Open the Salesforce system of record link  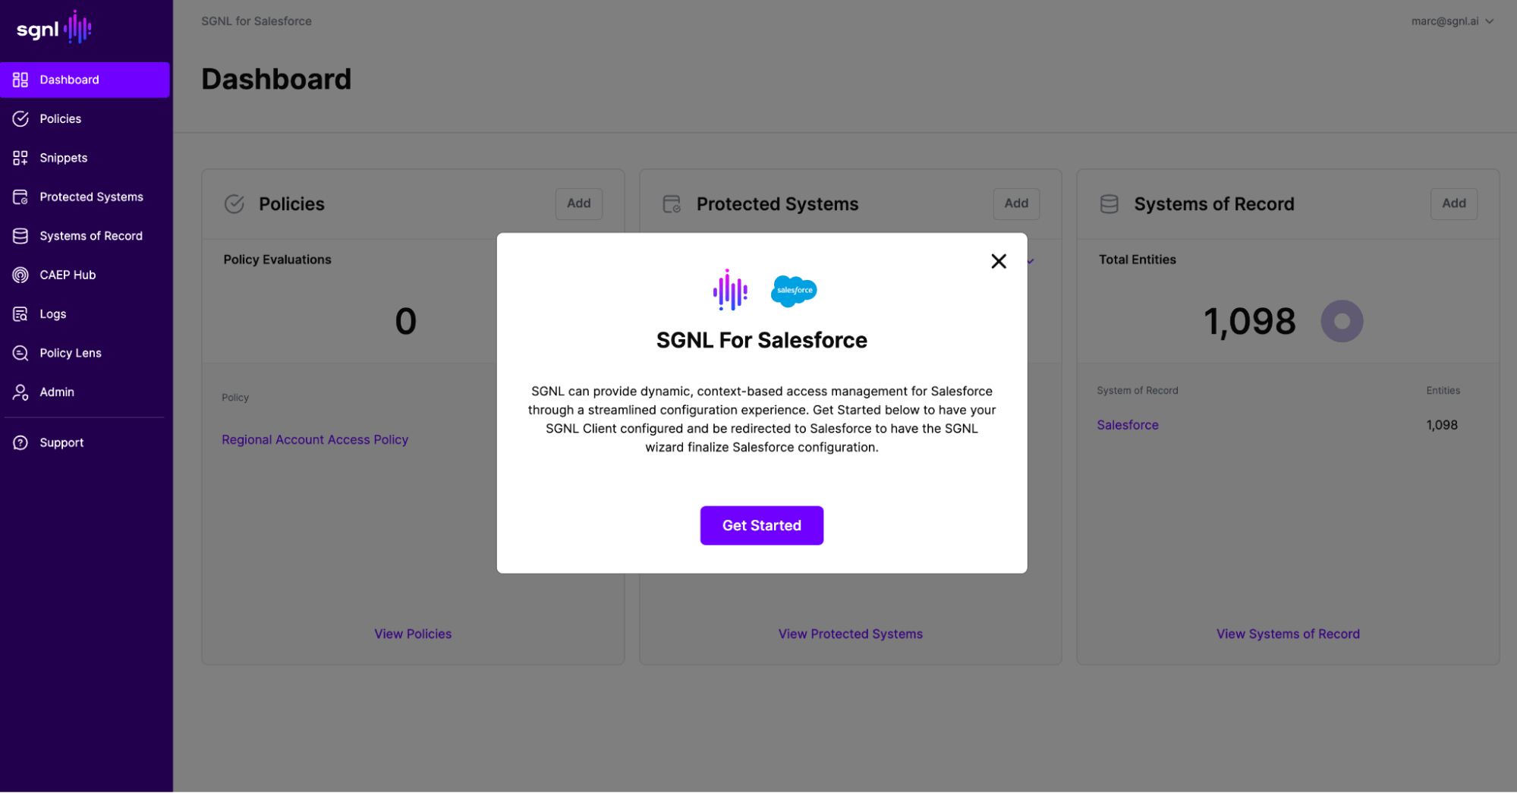(x=1127, y=425)
